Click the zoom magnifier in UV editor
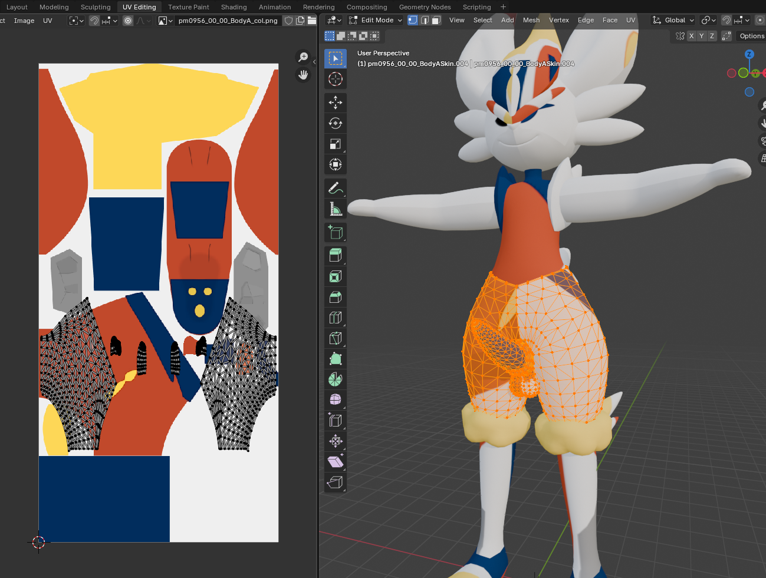The height and width of the screenshot is (578, 766). pyautogui.click(x=303, y=57)
